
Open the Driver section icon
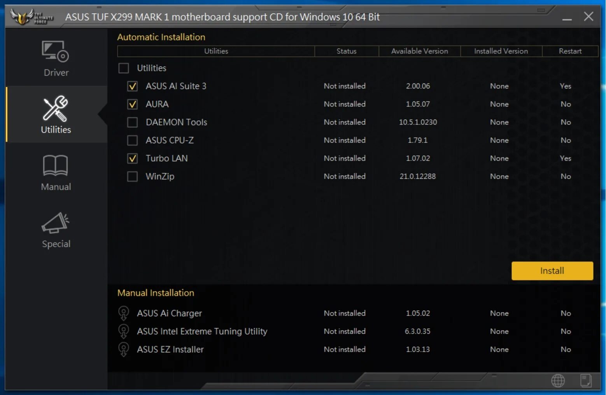(x=55, y=52)
